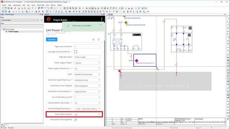Switch to the List tab
Viewport: 230px width, 129px height.
(6, 125)
